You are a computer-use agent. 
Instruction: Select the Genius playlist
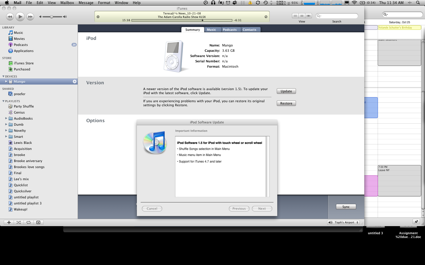pos(39,112)
